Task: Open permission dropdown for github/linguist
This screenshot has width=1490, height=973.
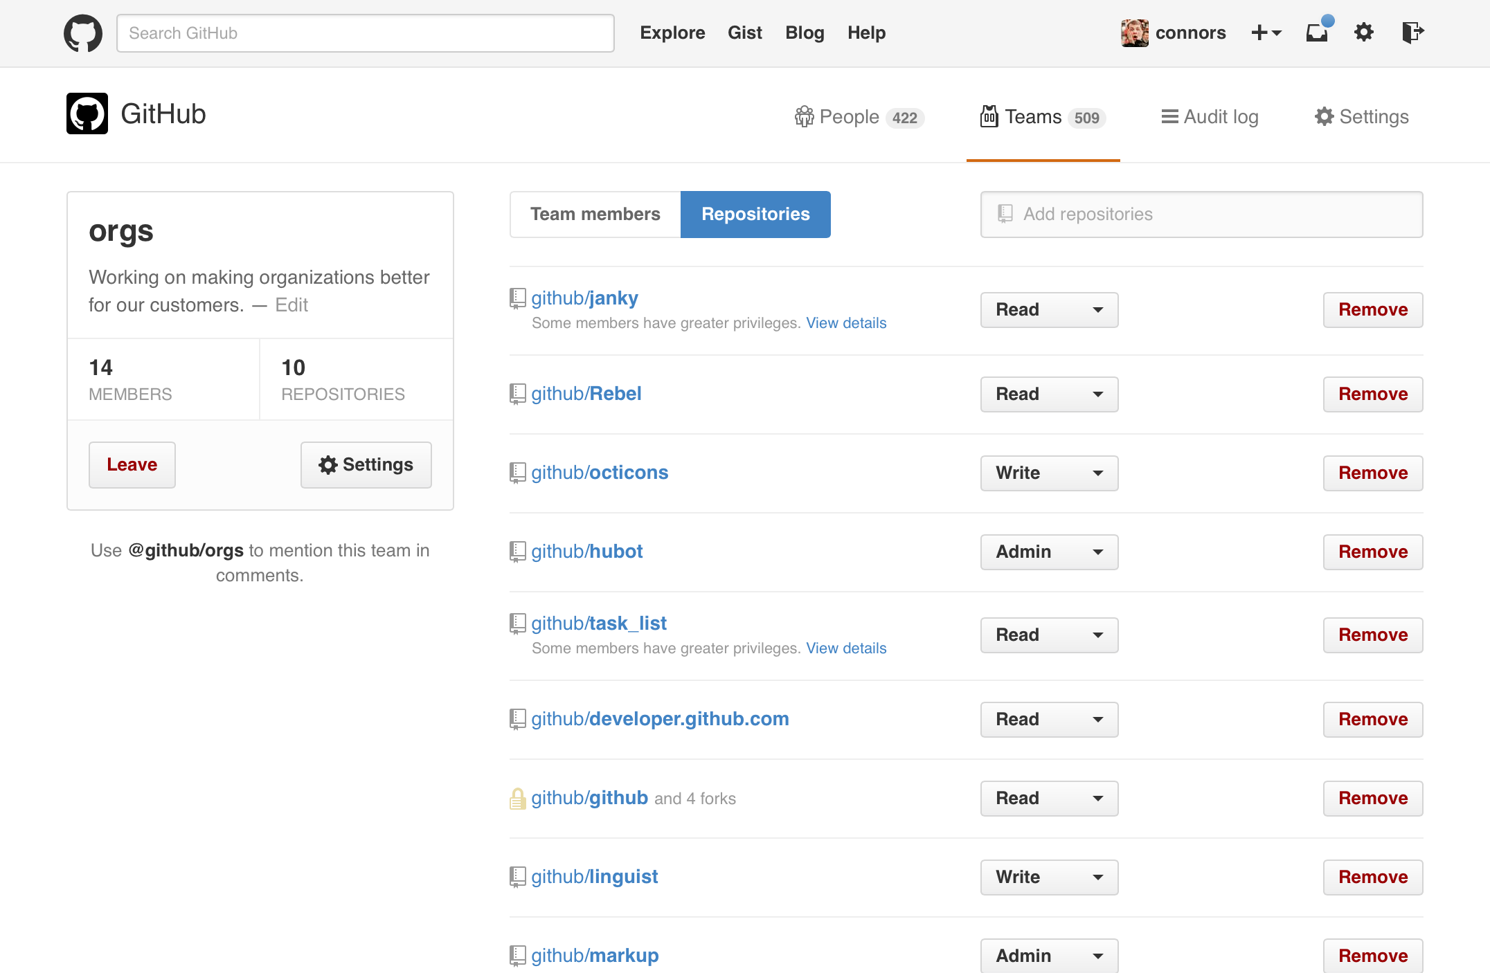Action: click(1050, 877)
